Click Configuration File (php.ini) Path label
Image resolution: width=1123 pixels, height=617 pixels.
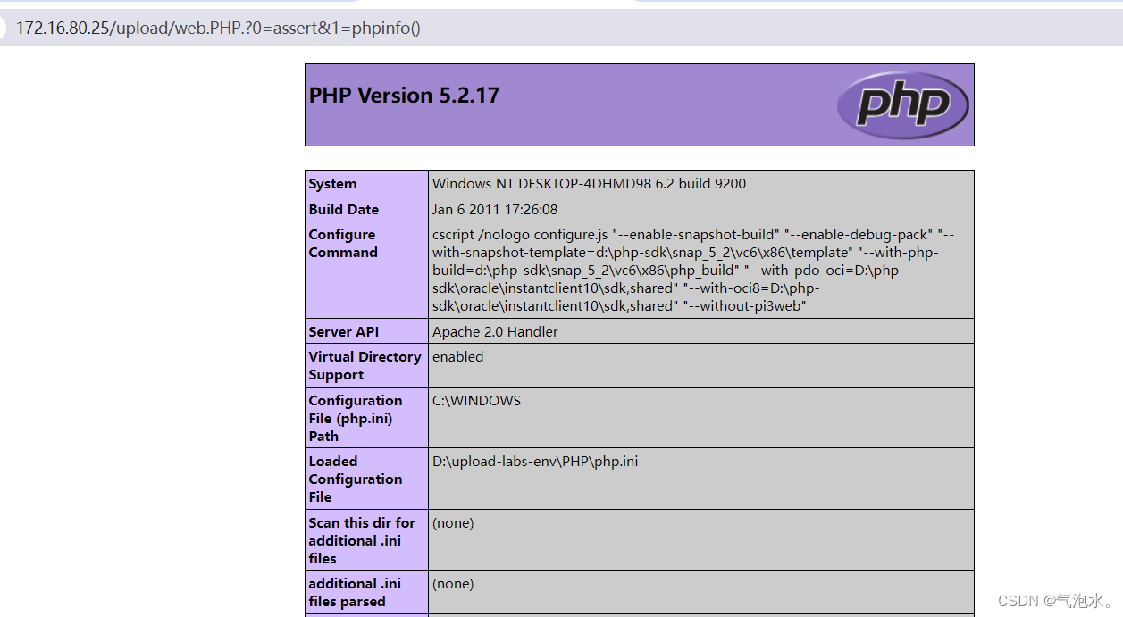356,418
